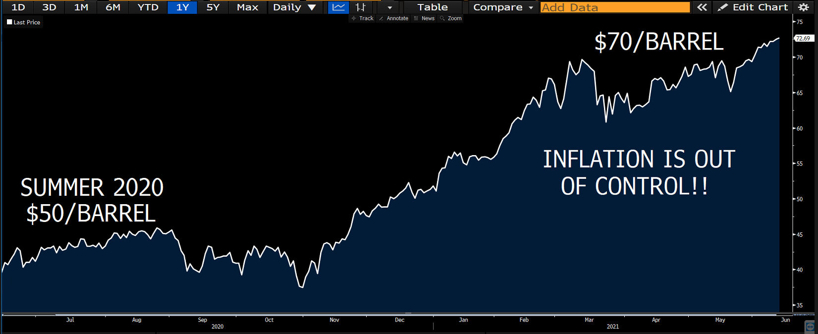Viewport: 818px width, 334px height.
Task: Click the horizontal time range scrollbar
Action: [408, 314]
